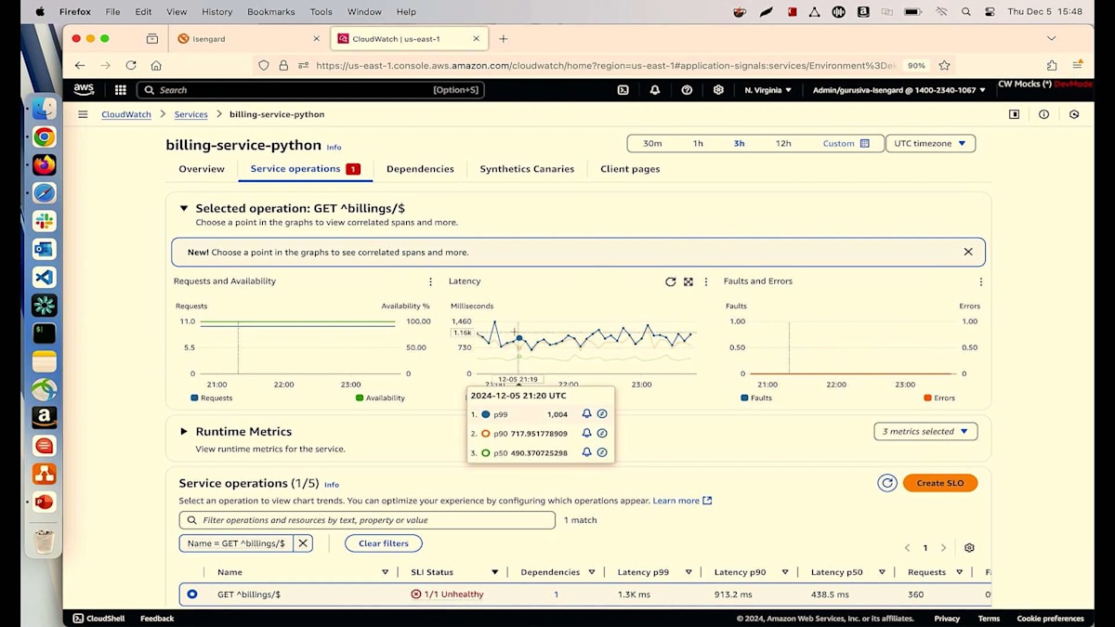Image resolution: width=1115 pixels, height=627 pixels.
Task: Sort table by Latency p50 column
Action: tap(882, 572)
